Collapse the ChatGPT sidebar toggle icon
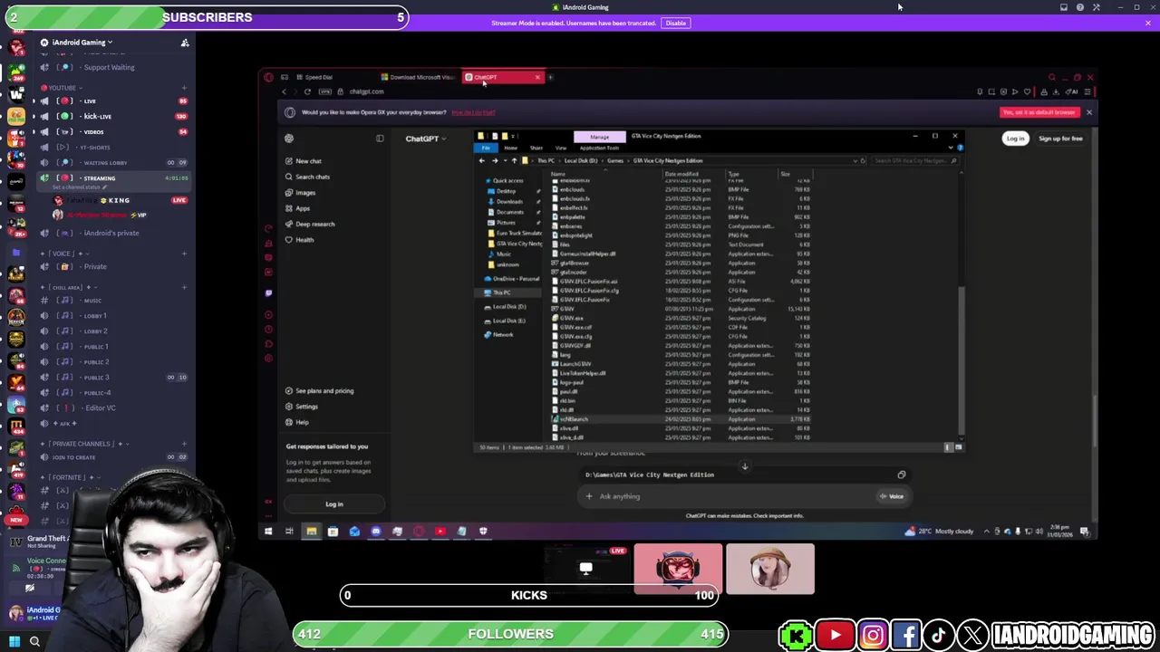The height and width of the screenshot is (652, 1160). pyautogui.click(x=380, y=139)
